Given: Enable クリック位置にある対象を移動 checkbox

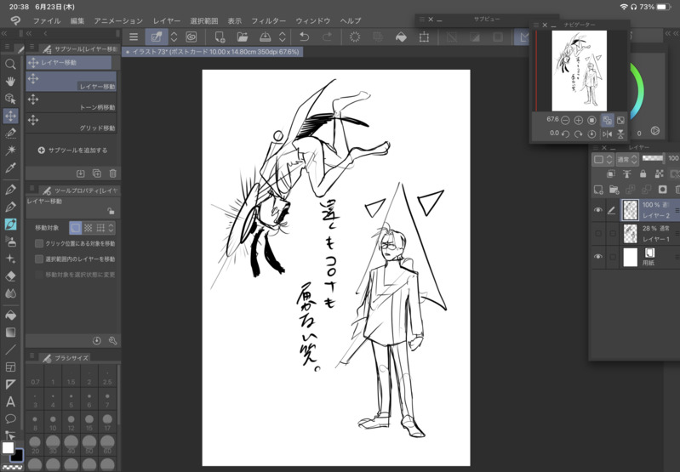Looking at the screenshot, I should [x=39, y=243].
